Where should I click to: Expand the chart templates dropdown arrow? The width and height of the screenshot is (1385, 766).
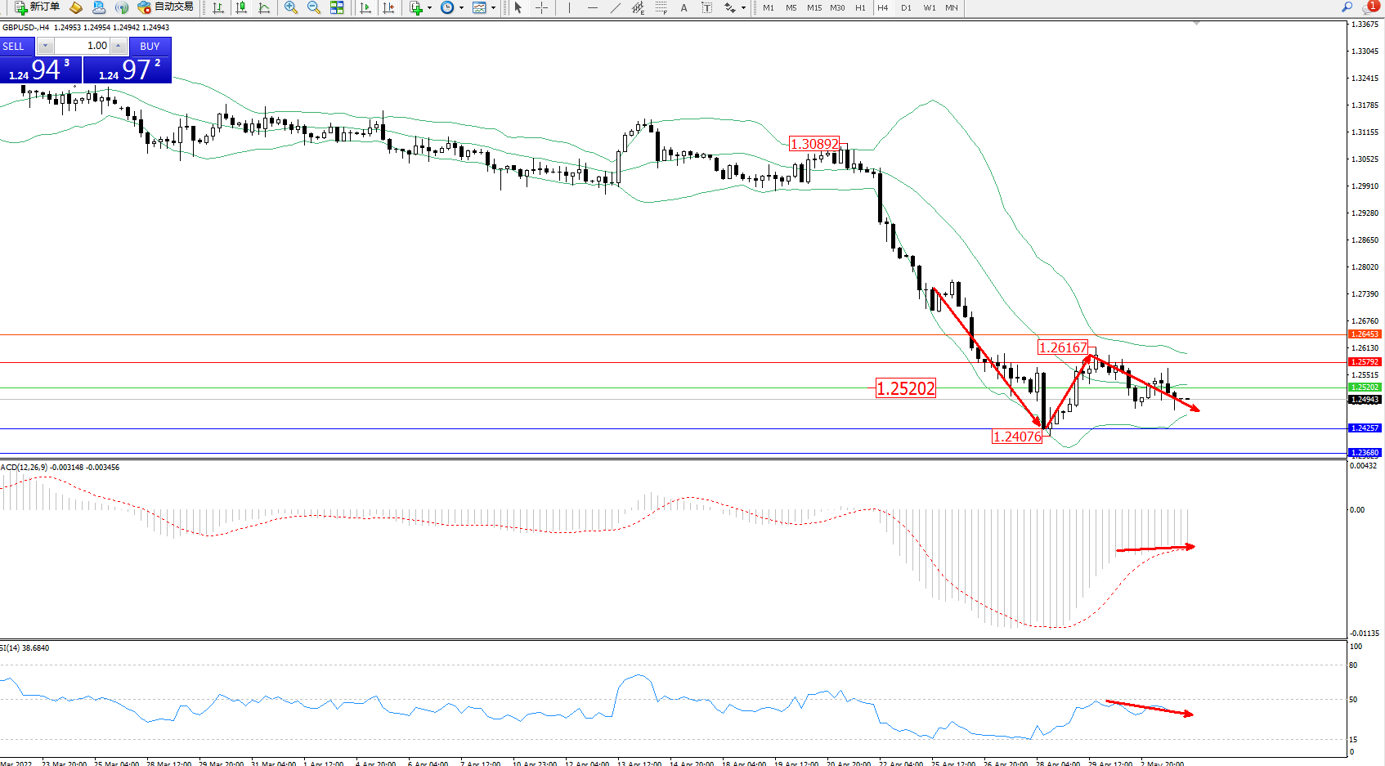493,8
